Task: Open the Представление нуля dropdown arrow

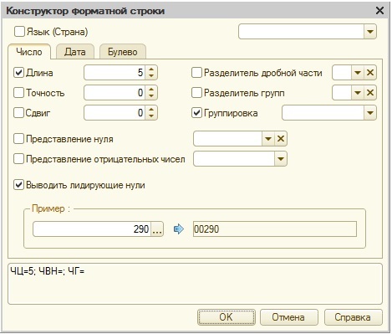Action: pos(268,139)
